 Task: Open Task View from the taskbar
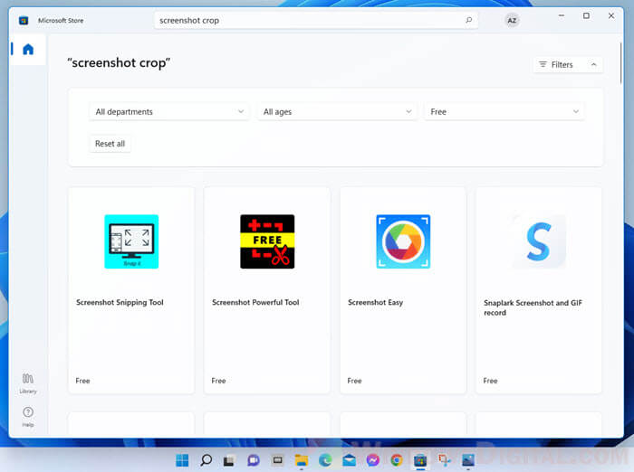click(229, 460)
